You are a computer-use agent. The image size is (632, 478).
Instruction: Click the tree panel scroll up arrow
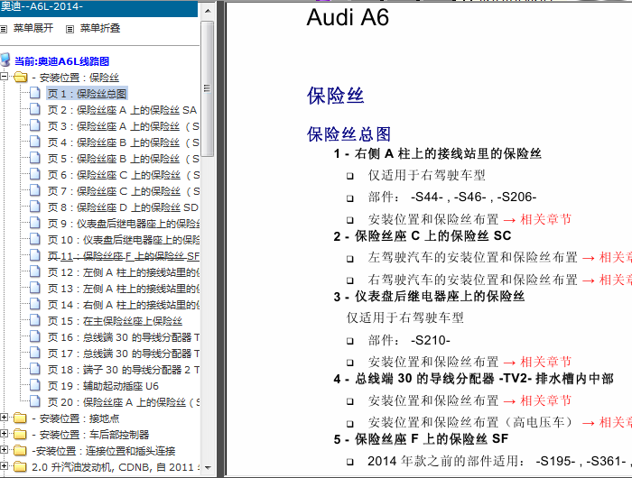coord(208,11)
